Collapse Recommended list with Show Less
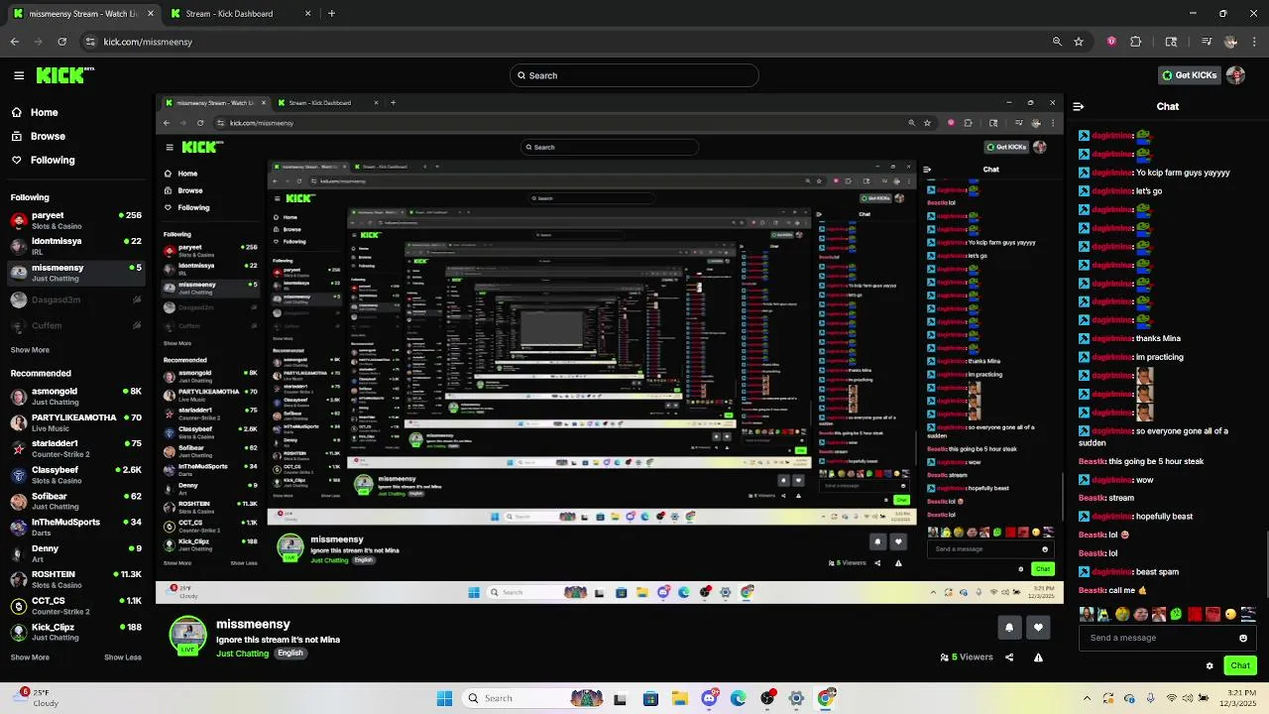The height and width of the screenshot is (714, 1269). tap(123, 657)
